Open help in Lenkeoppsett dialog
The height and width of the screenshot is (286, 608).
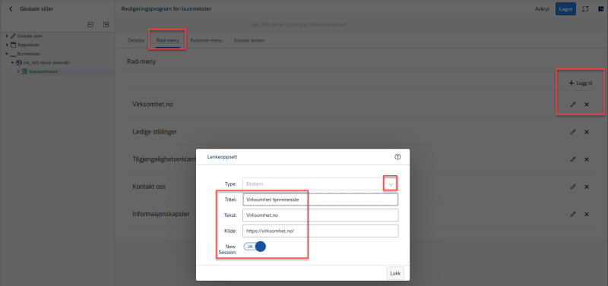tap(397, 157)
